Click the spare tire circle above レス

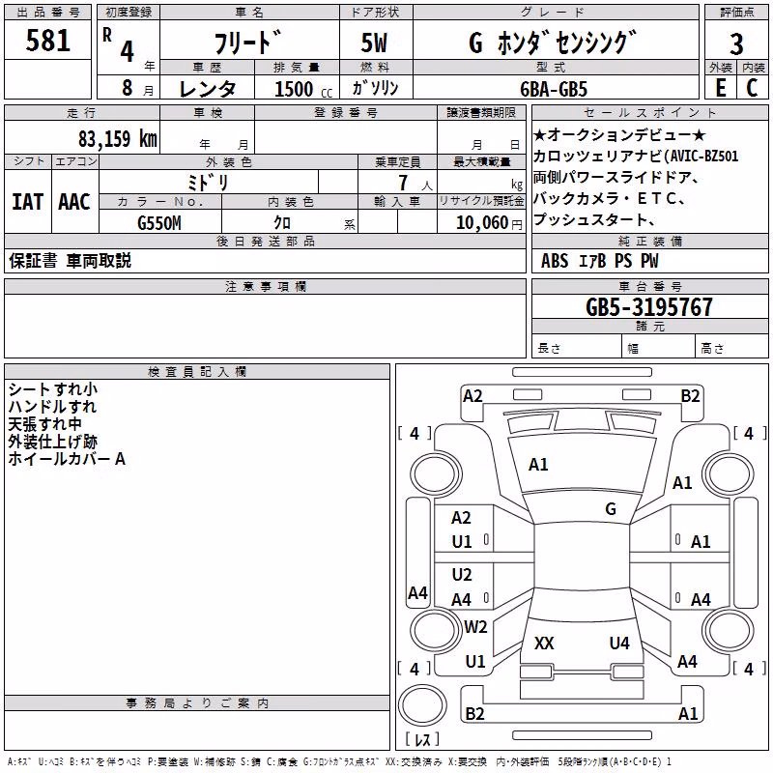[422, 705]
